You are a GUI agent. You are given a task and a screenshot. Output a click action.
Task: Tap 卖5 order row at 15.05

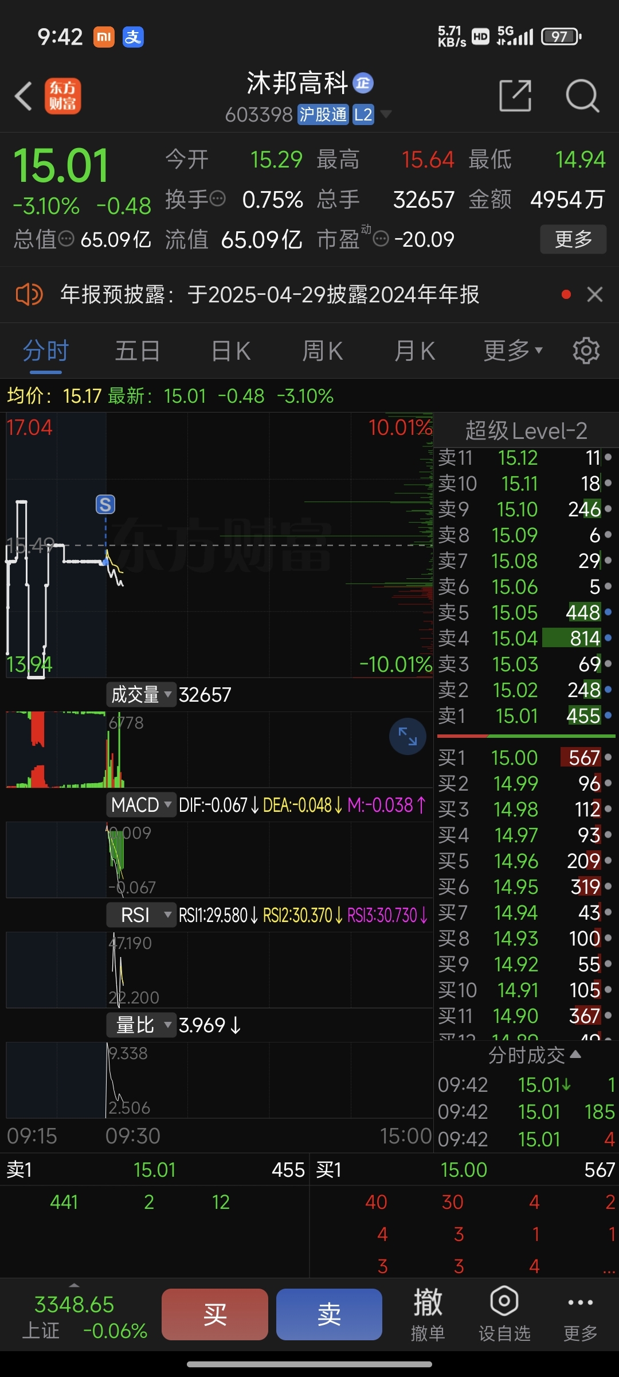[x=526, y=612]
